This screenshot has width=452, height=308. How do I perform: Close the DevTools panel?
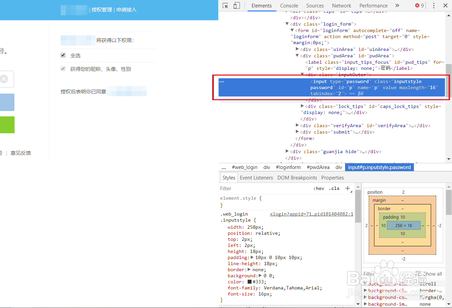coord(445,6)
